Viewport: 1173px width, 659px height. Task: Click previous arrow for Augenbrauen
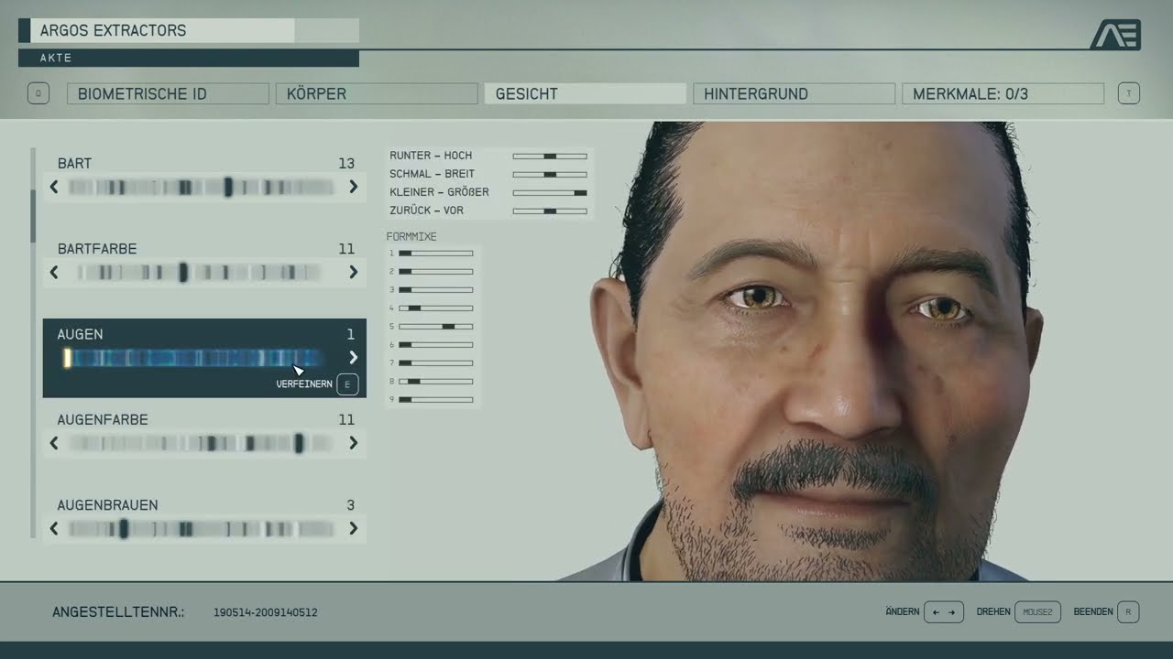click(54, 528)
